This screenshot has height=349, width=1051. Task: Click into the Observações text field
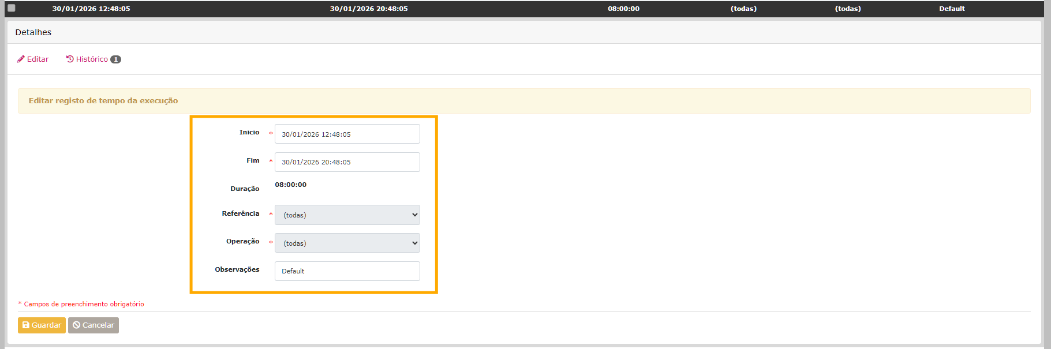(x=347, y=271)
